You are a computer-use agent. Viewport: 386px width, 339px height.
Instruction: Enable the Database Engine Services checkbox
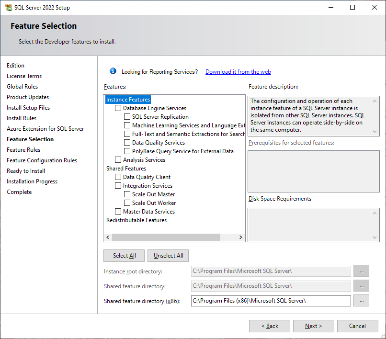(118, 108)
